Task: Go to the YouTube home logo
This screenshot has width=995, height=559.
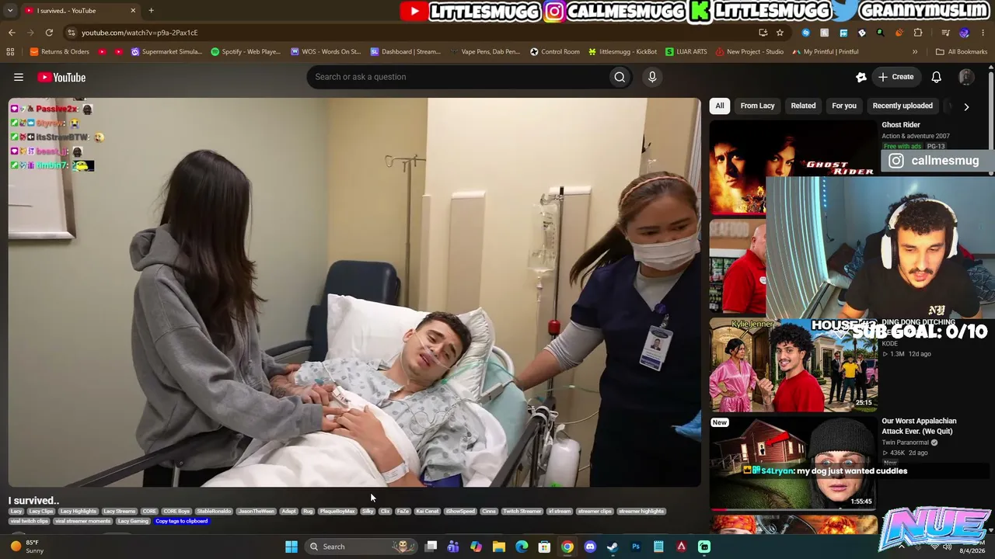Action: click(x=61, y=77)
